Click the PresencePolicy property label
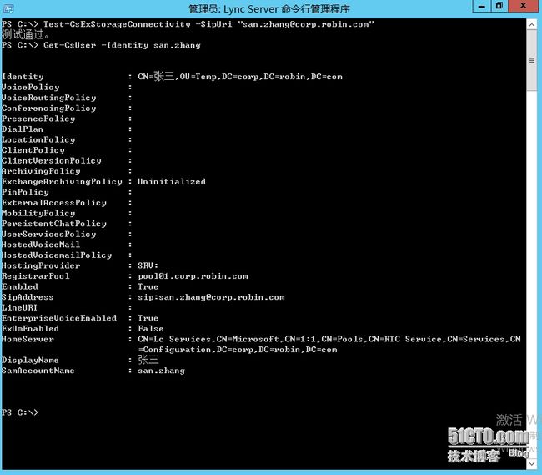Viewport: 542px width, 475px height. 38,119
